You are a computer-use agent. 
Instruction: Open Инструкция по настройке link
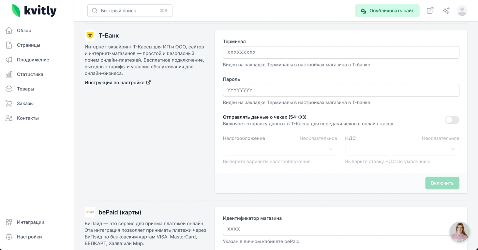tap(118, 83)
